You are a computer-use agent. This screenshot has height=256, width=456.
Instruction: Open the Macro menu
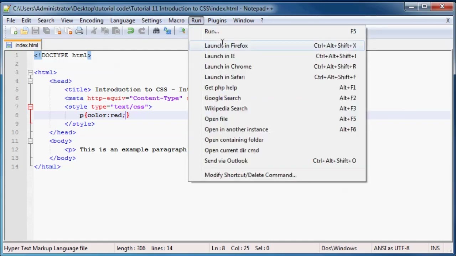[176, 21]
